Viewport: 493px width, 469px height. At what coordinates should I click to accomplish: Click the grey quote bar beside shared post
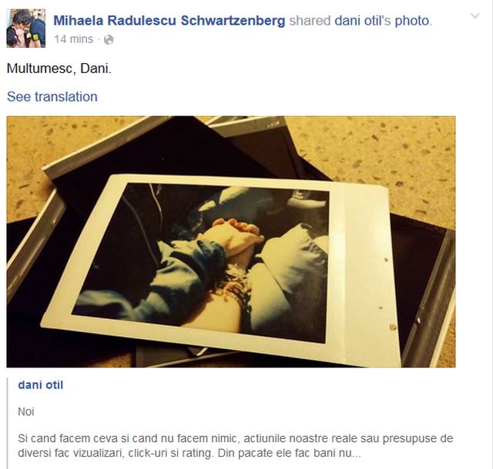[x=8, y=424]
